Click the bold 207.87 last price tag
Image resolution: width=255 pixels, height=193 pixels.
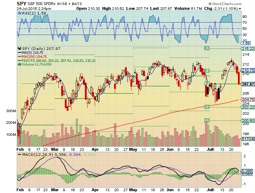tap(248, 84)
